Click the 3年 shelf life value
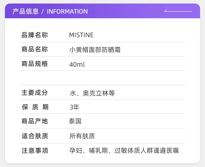Image resolution: width=205 pixels, height=167 pixels. (74, 107)
